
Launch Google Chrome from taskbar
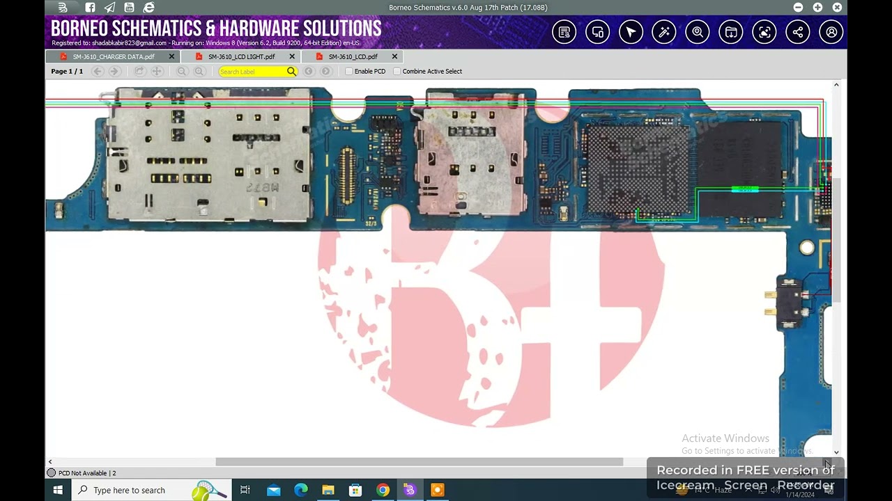point(383,490)
